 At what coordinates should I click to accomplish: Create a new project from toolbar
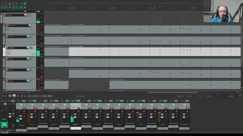2,3
